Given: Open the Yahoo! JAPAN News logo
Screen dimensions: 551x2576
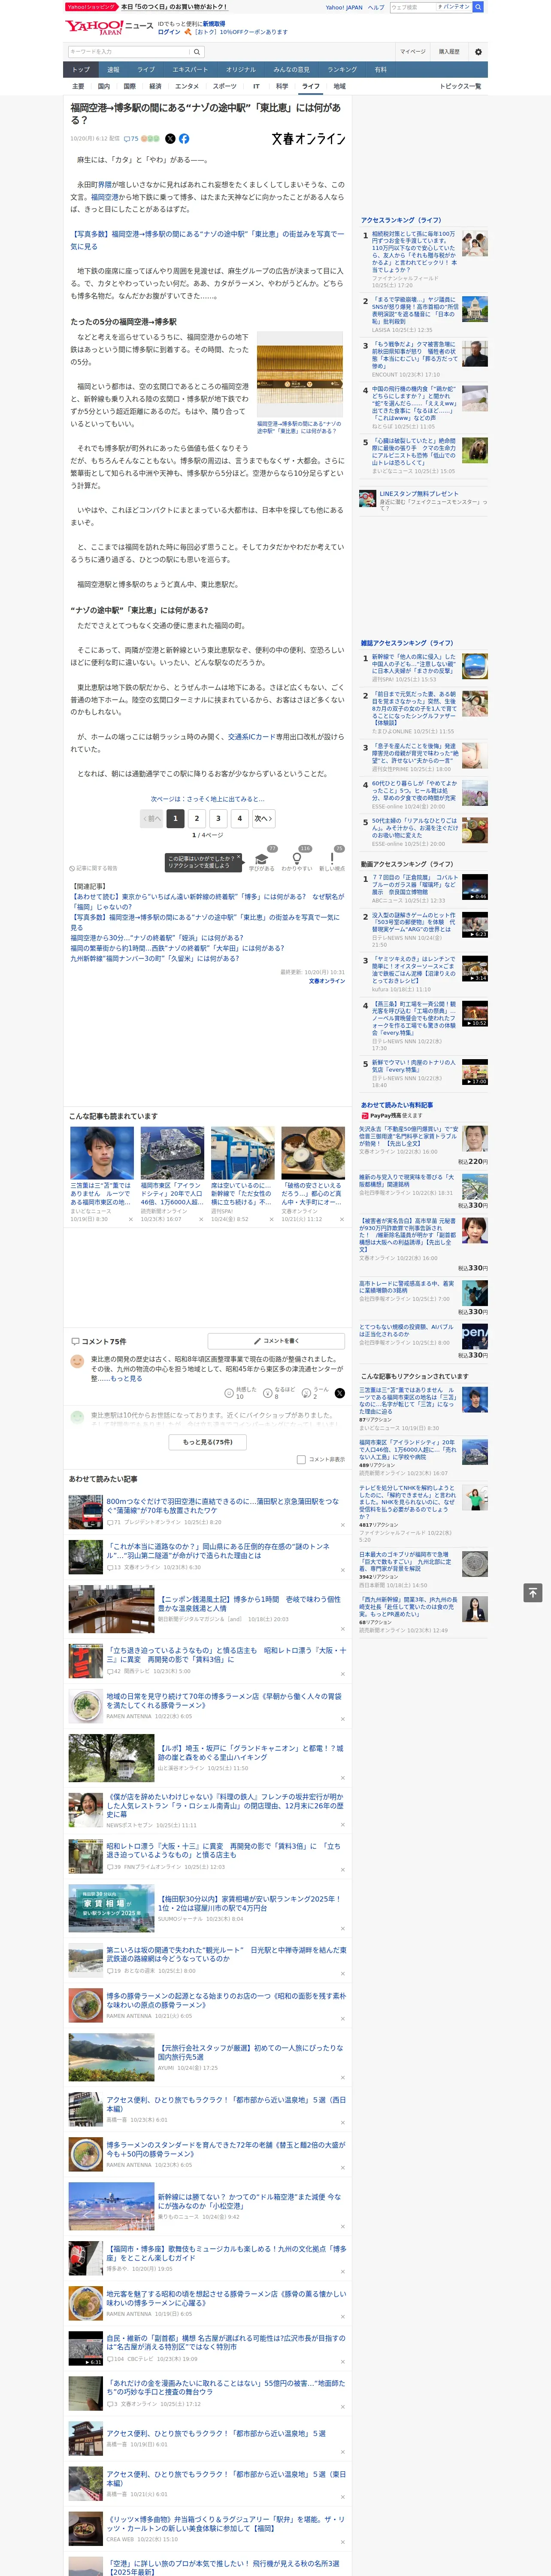Looking at the screenshot, I should tap(109, 27).
